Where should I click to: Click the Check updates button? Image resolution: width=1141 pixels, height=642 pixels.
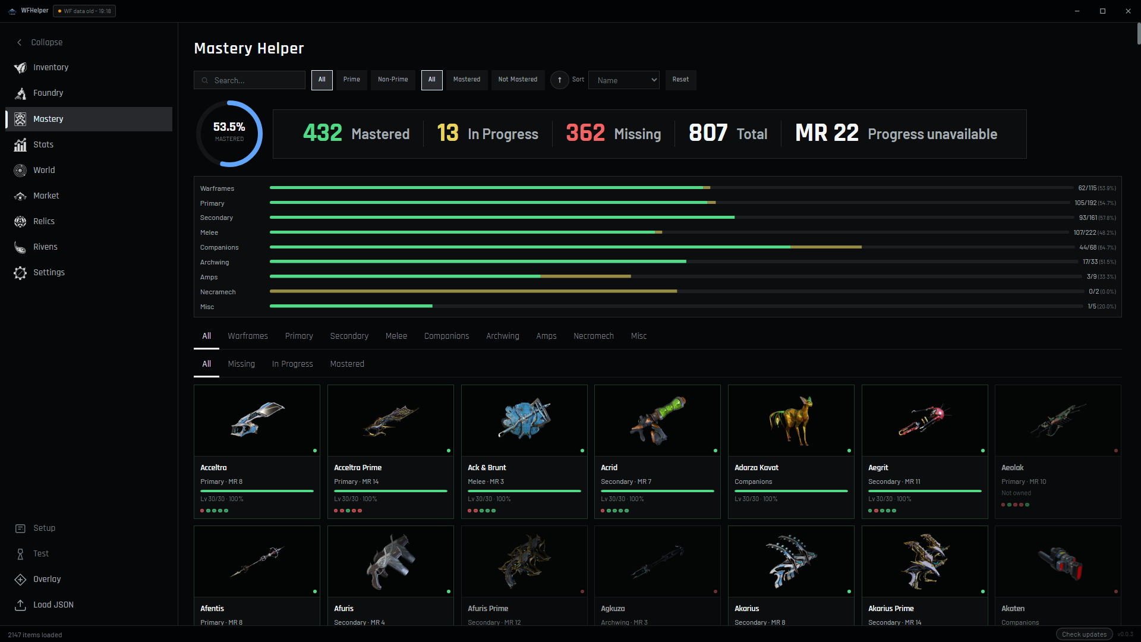pos(1084,634)
